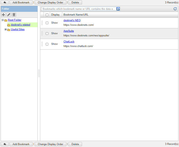
Task: Select the desknet's related folder
Action: tap(20, 25)
